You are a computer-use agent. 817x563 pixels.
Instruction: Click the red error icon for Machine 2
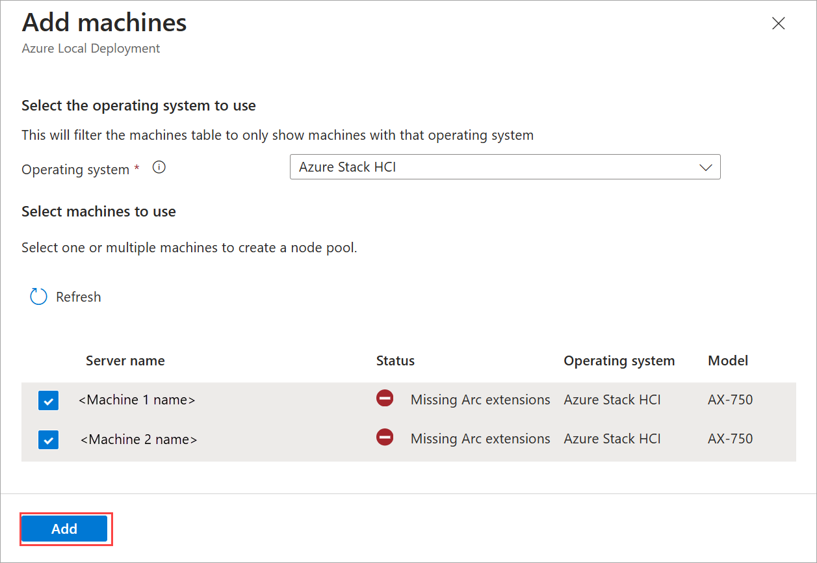click(x=385, y=438)
